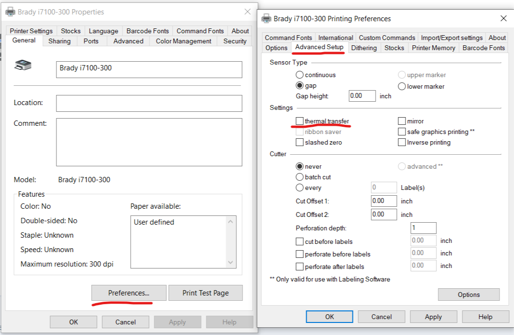Open the Printer Memory tab
This screenshot has height=335, width=514.
click(x=433, y=48)
